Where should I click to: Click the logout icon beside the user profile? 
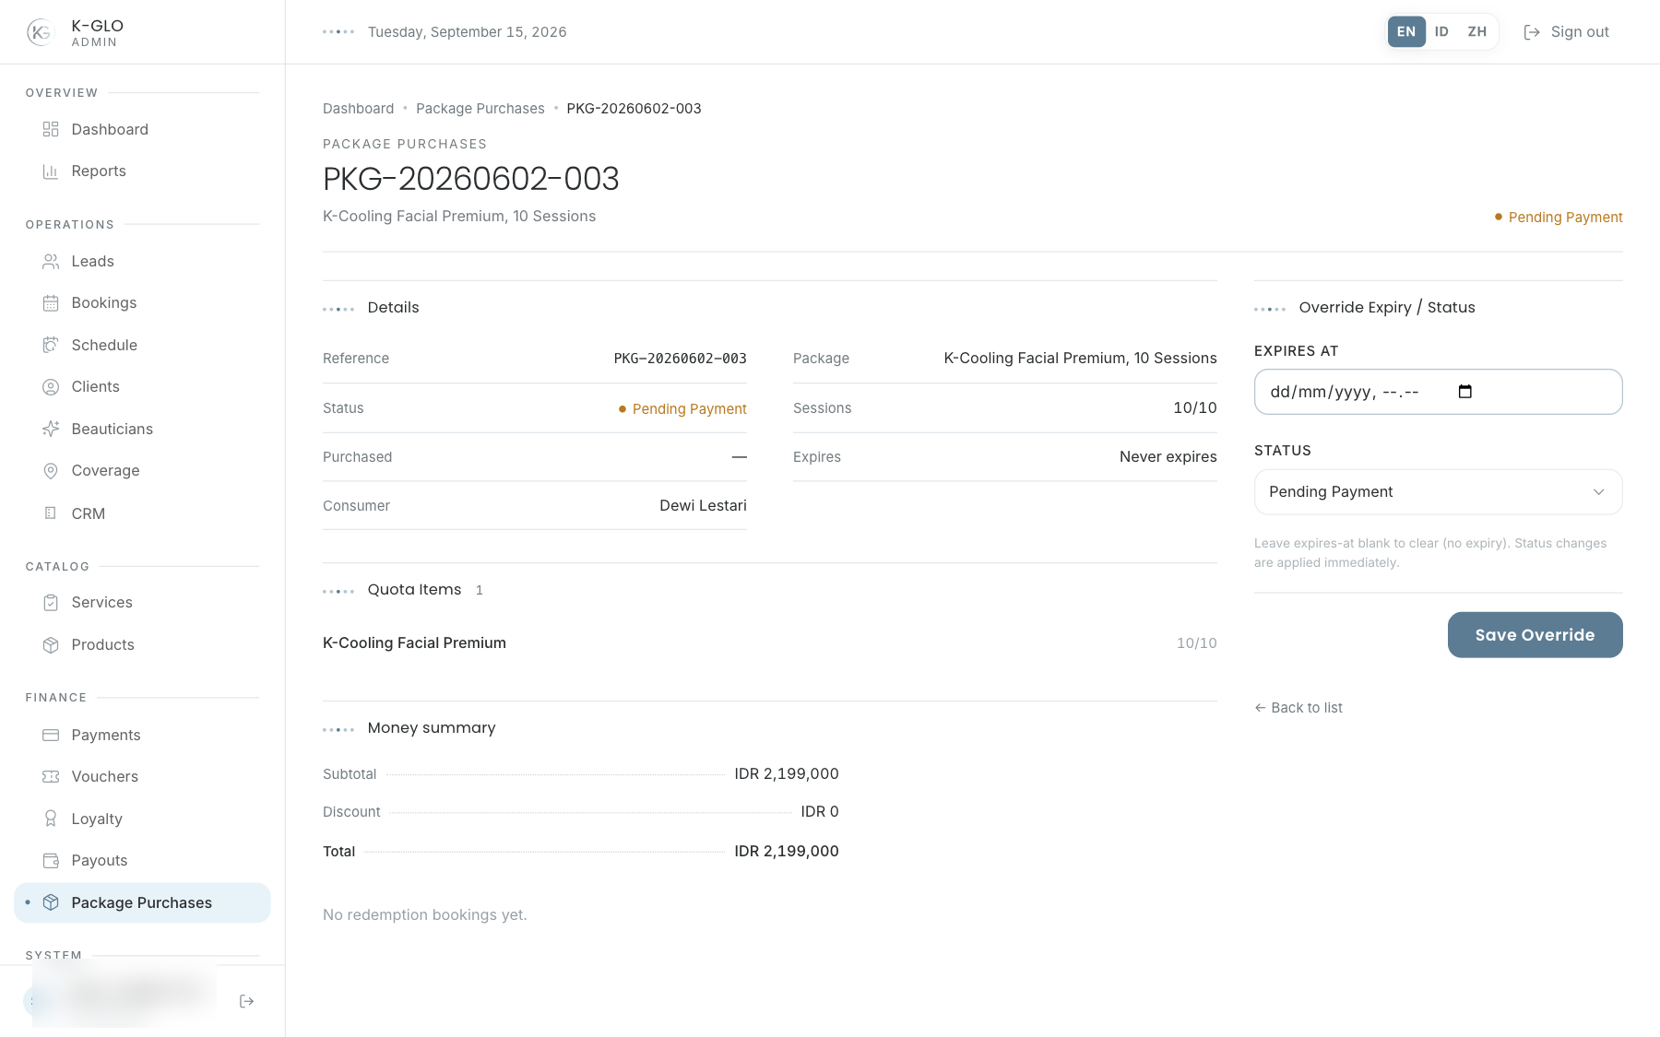246,1001
